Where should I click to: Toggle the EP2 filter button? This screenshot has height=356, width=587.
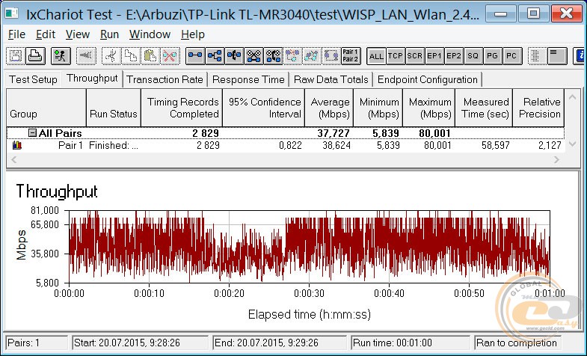click(x=454, y=56)
